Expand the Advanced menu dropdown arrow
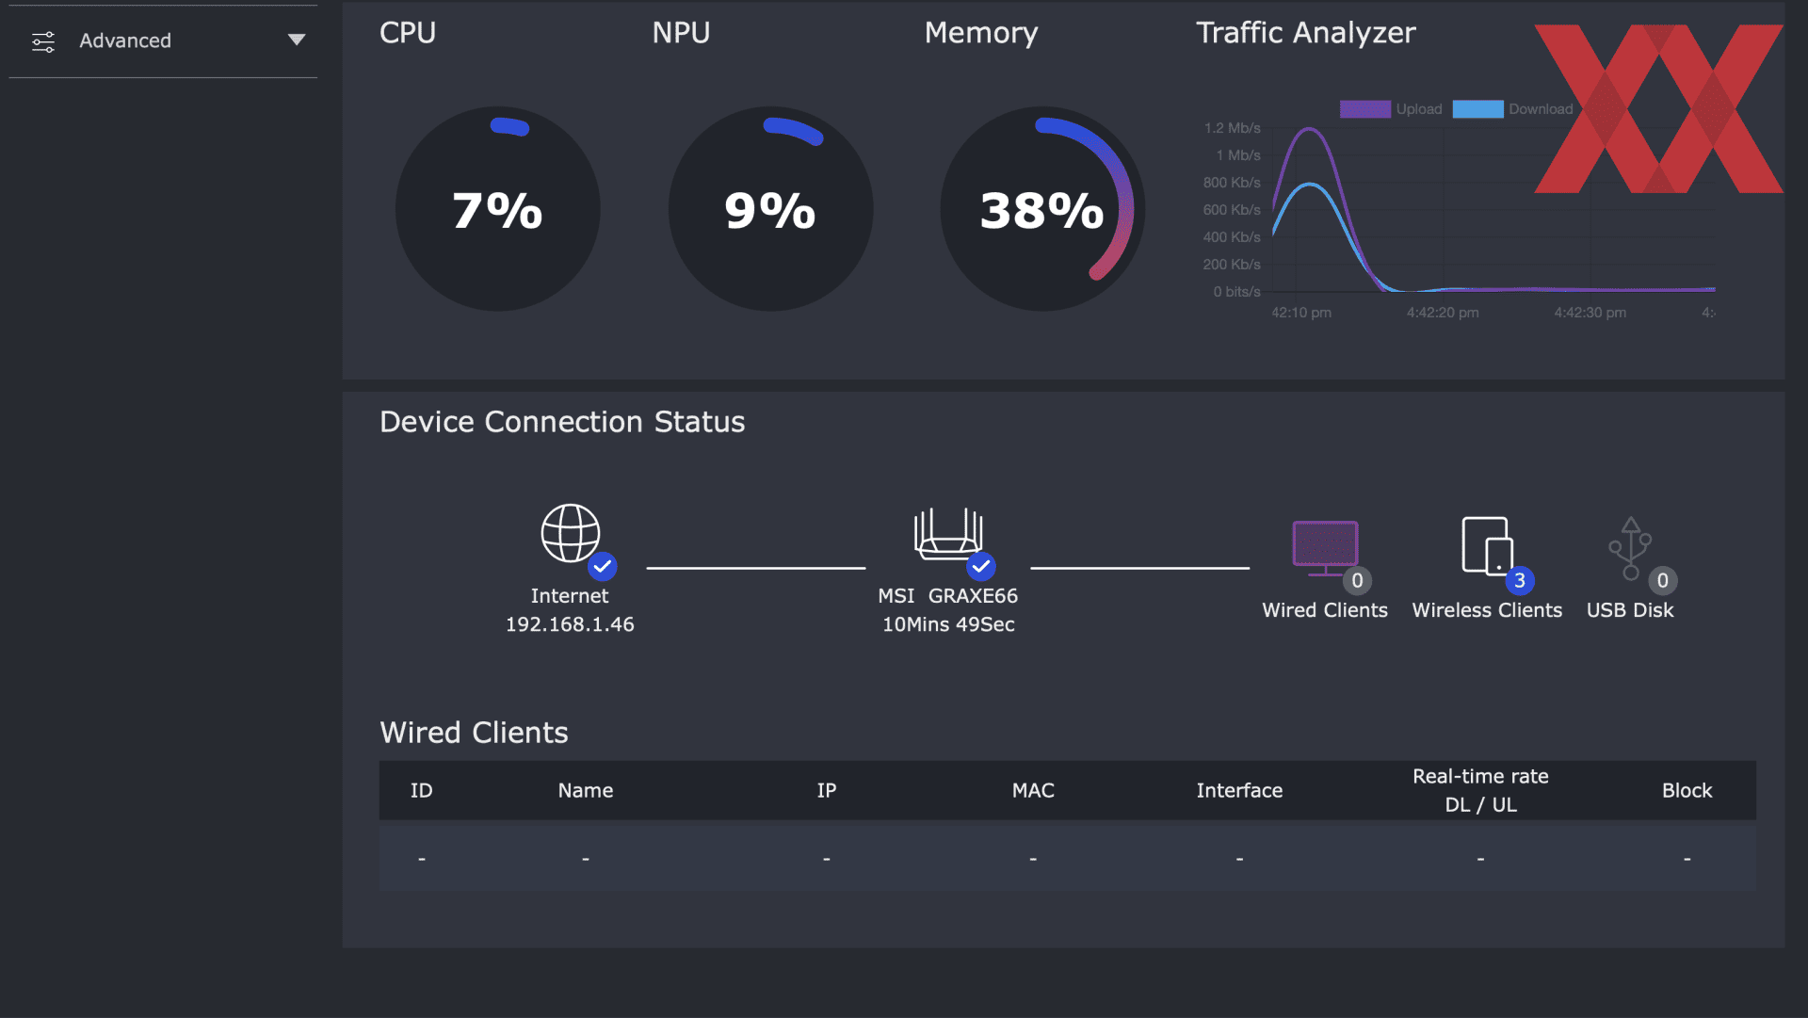Viewport: 1808px width, 1018px height. [297, 40]
